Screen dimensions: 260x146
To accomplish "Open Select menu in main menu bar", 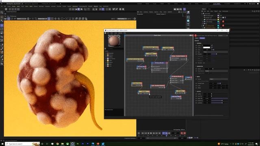I will tap(18, 6).
